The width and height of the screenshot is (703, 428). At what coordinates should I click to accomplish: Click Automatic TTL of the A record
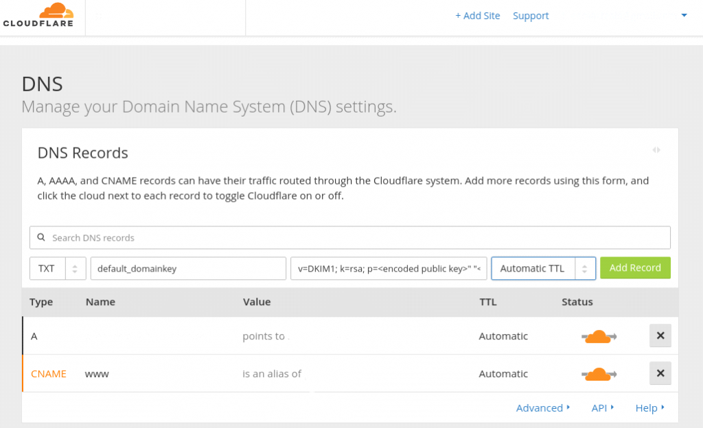pyautogui.click(x=503, y=336)
